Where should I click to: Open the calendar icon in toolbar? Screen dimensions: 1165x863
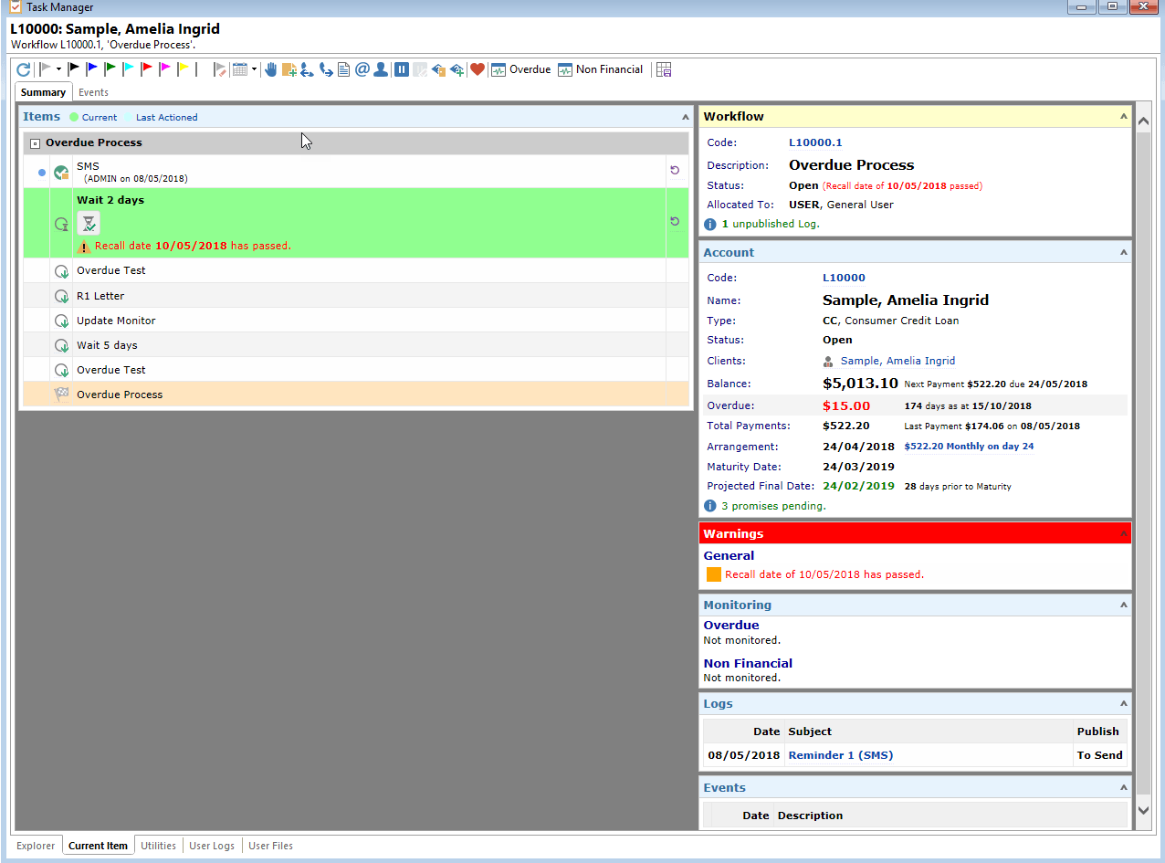click(x=239, y=69)
